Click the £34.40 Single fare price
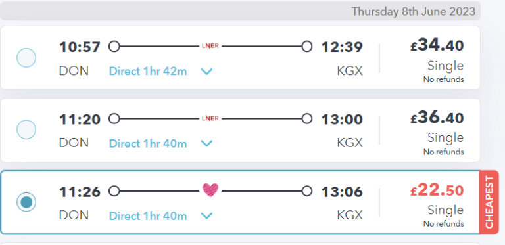 pos(437,46)
